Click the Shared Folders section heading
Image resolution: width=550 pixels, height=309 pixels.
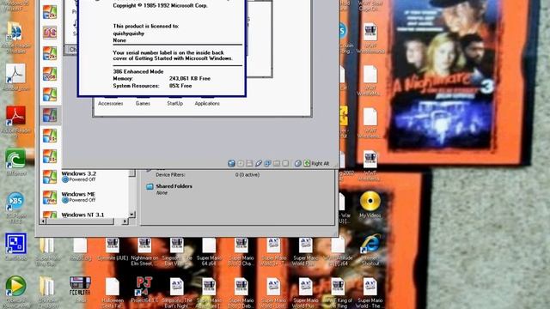point(174,186)
